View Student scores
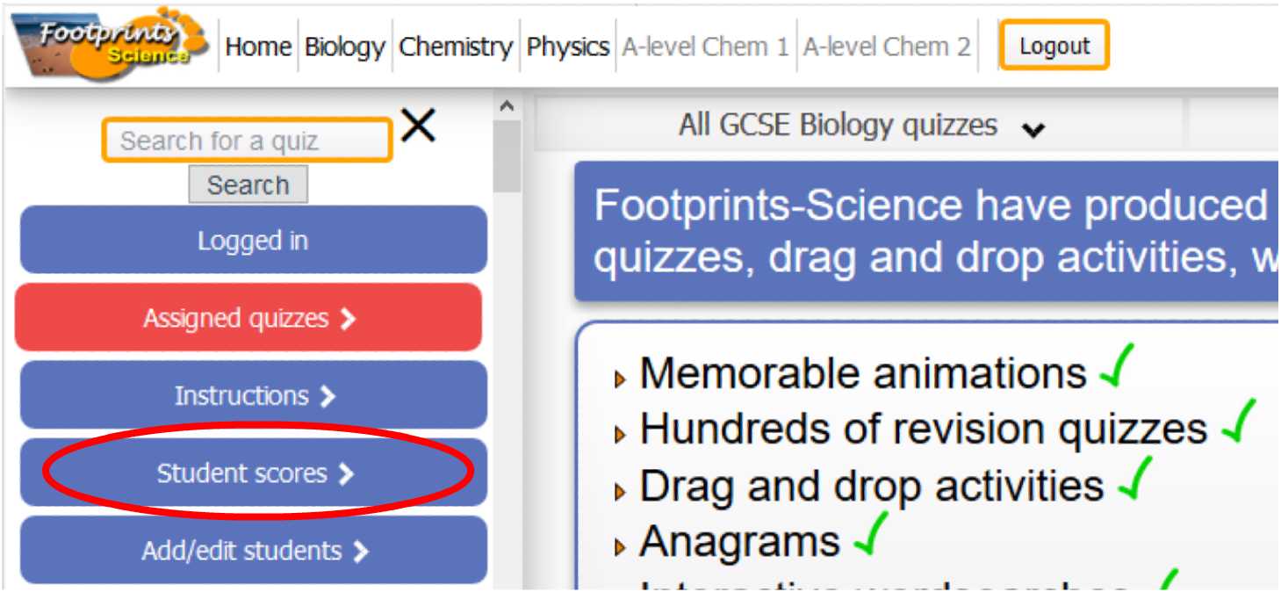 click(254, 474)
